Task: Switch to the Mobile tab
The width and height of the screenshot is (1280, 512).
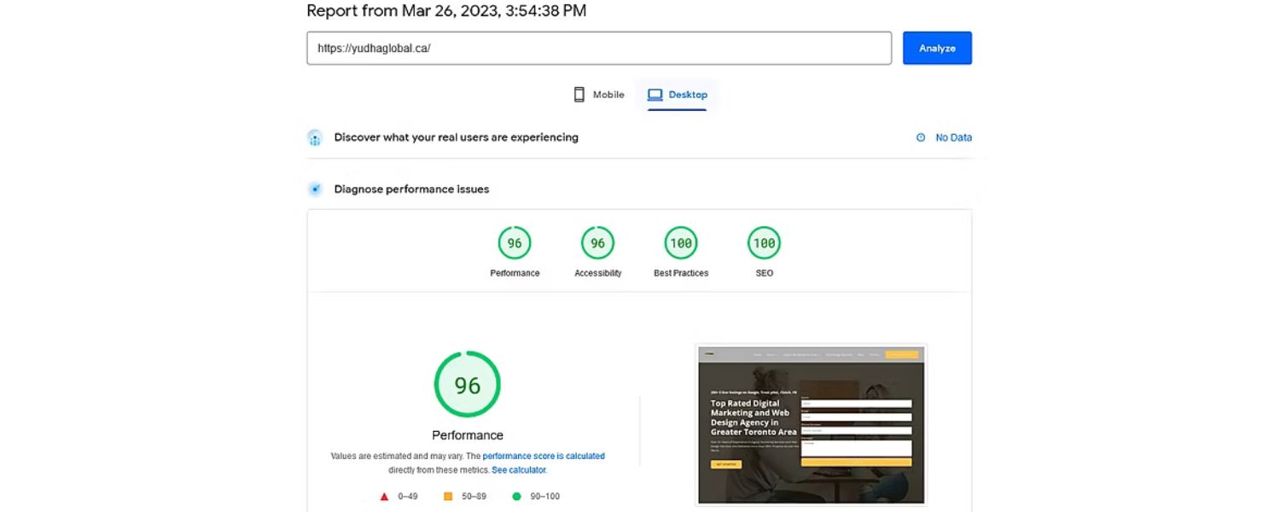Action: (598, 94)
